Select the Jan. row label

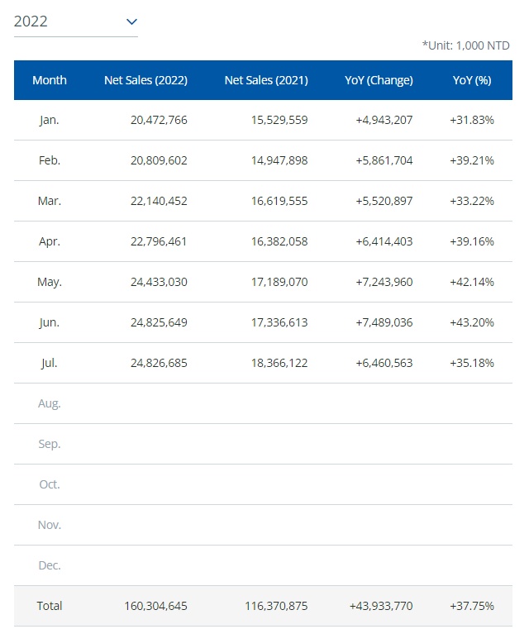[50, 120]
